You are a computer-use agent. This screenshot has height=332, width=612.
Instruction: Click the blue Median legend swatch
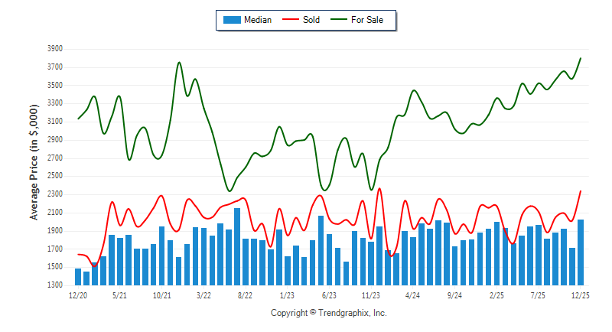(x=231, y=20)
